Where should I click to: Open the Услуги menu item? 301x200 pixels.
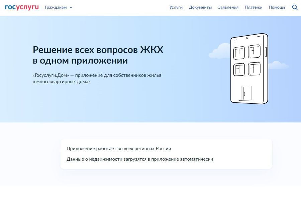[x=176, y=7]
